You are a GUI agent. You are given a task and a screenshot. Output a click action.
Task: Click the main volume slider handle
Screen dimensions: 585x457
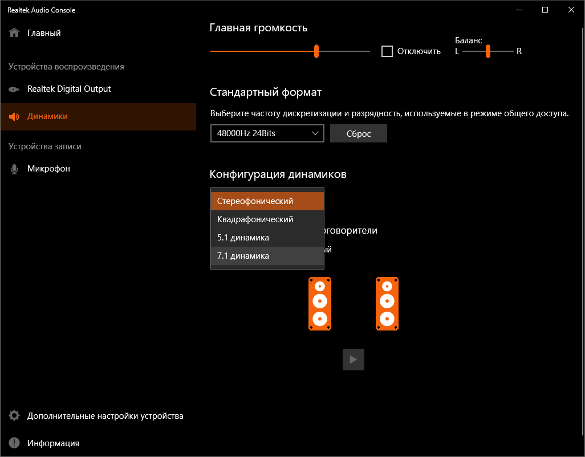point(316,51)
